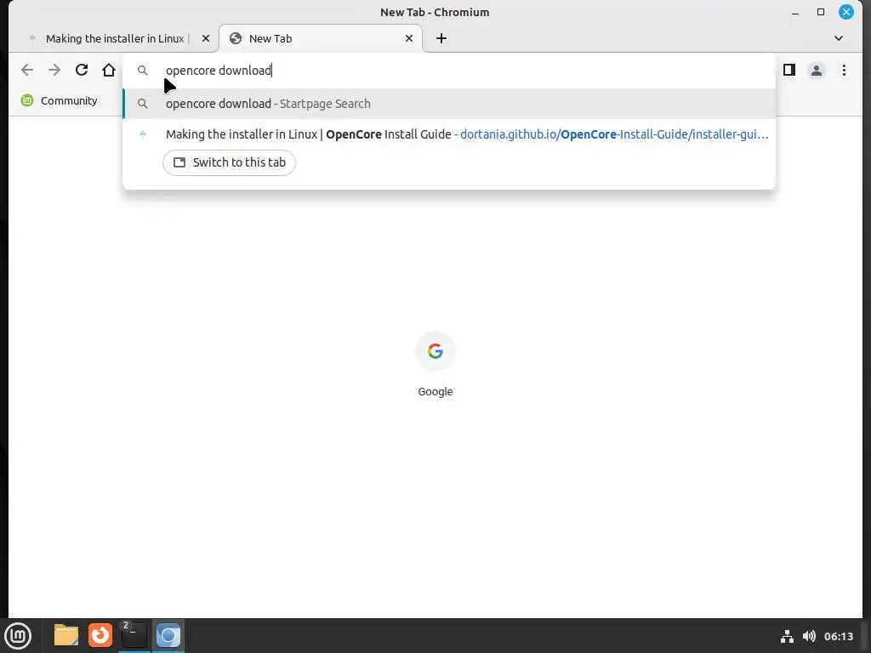Click the dortania.github.io URL in the suggestion
The height and width of the screenshot is (653, 871).
tap(614, 134)
